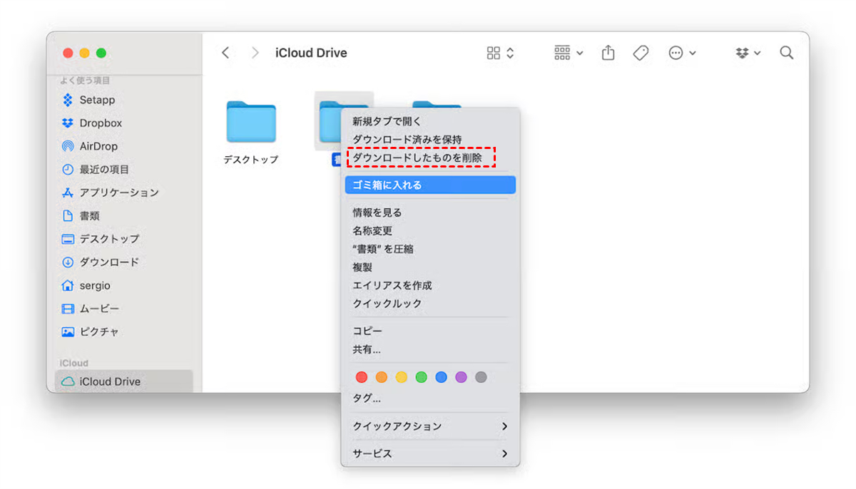The height and width of the screenshot is (489, 856).
Task: Apply the green tag color
Action: [x=422, y=377]
